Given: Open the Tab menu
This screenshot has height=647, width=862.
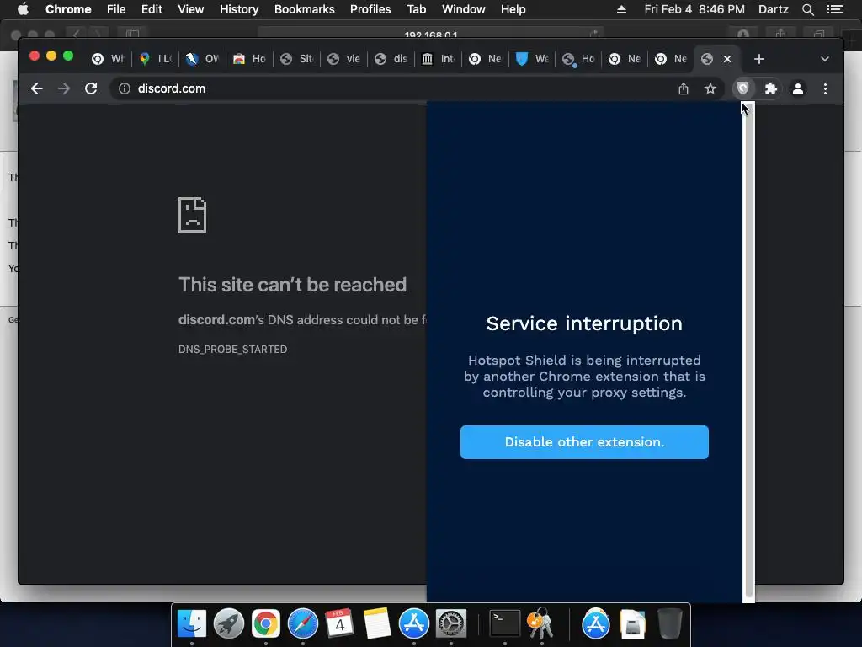Looking at the screenshot, I should coord(416,9).
